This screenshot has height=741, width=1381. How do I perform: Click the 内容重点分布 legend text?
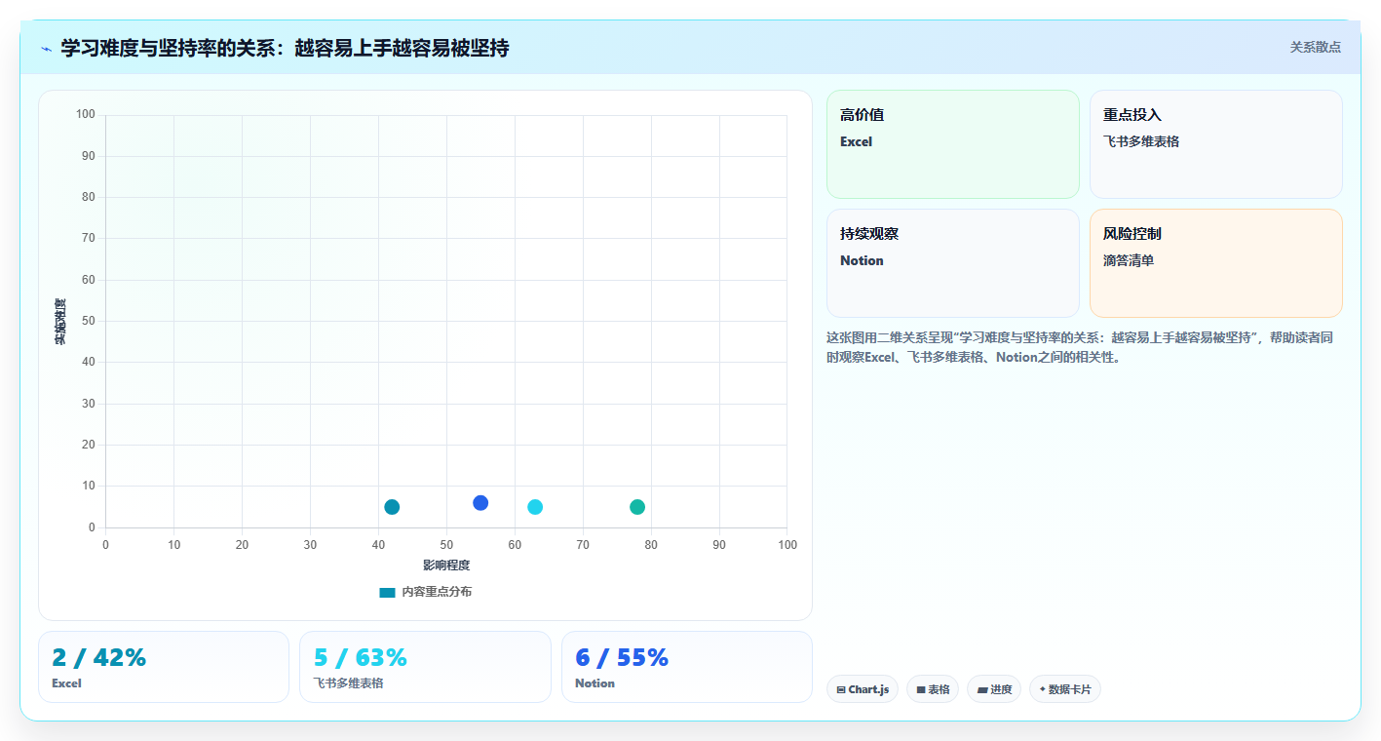click(x=437, y=592)
